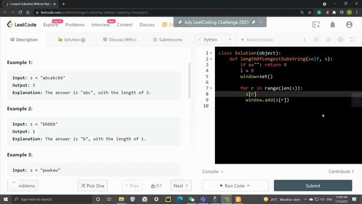Click the taskbar search box

(52, 199)
